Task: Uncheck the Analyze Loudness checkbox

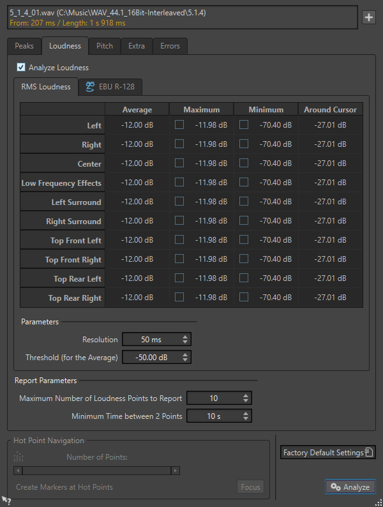Action: coord(20,68)
